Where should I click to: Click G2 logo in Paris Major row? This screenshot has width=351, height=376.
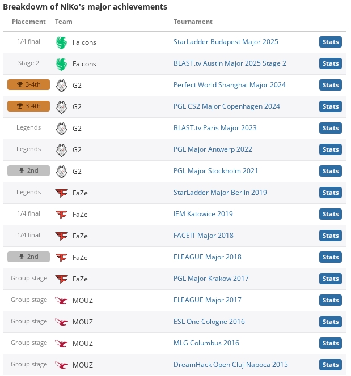click(x=61, y=129)
